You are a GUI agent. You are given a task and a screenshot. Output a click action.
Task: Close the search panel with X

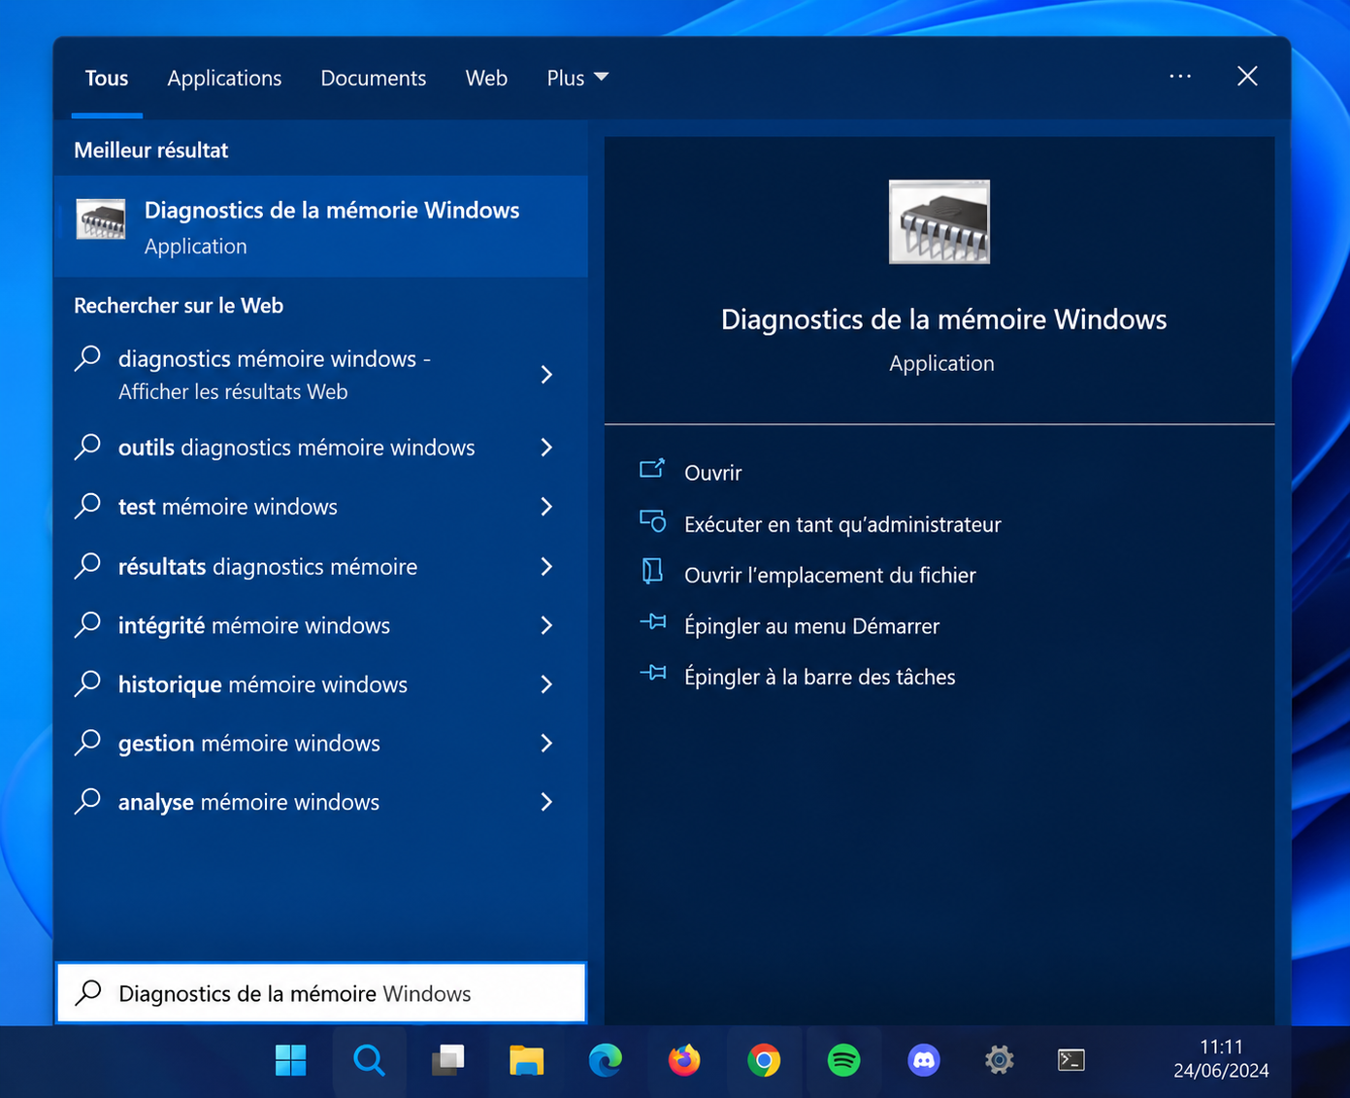coord(1247,77)
